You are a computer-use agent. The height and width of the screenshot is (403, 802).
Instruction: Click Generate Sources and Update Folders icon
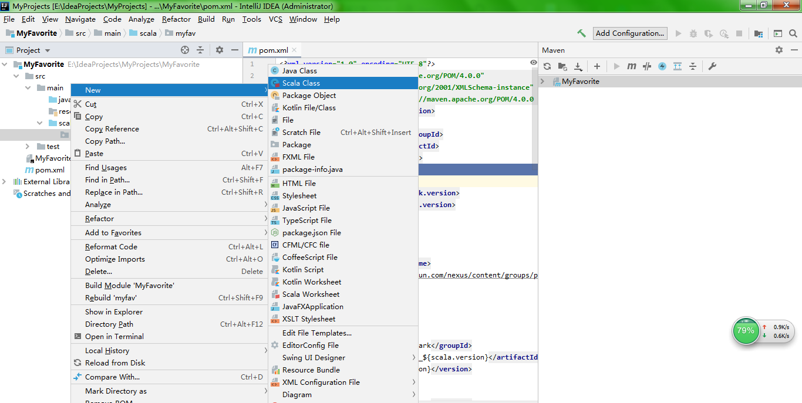pyautogui.click(x=562, y=66)
